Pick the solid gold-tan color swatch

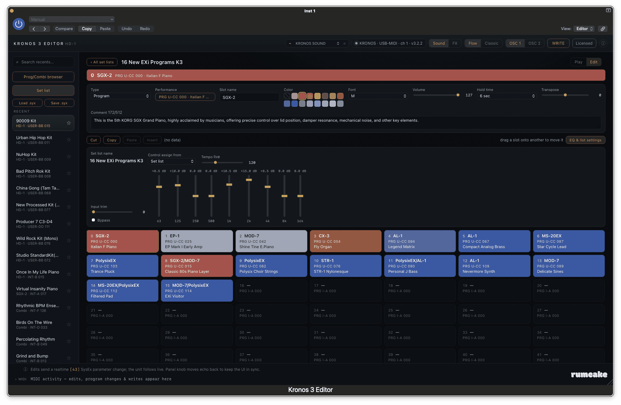[332, 96]
